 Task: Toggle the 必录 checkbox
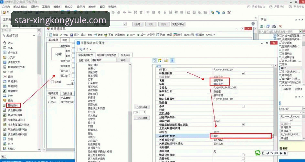click(x=243, y=106)
